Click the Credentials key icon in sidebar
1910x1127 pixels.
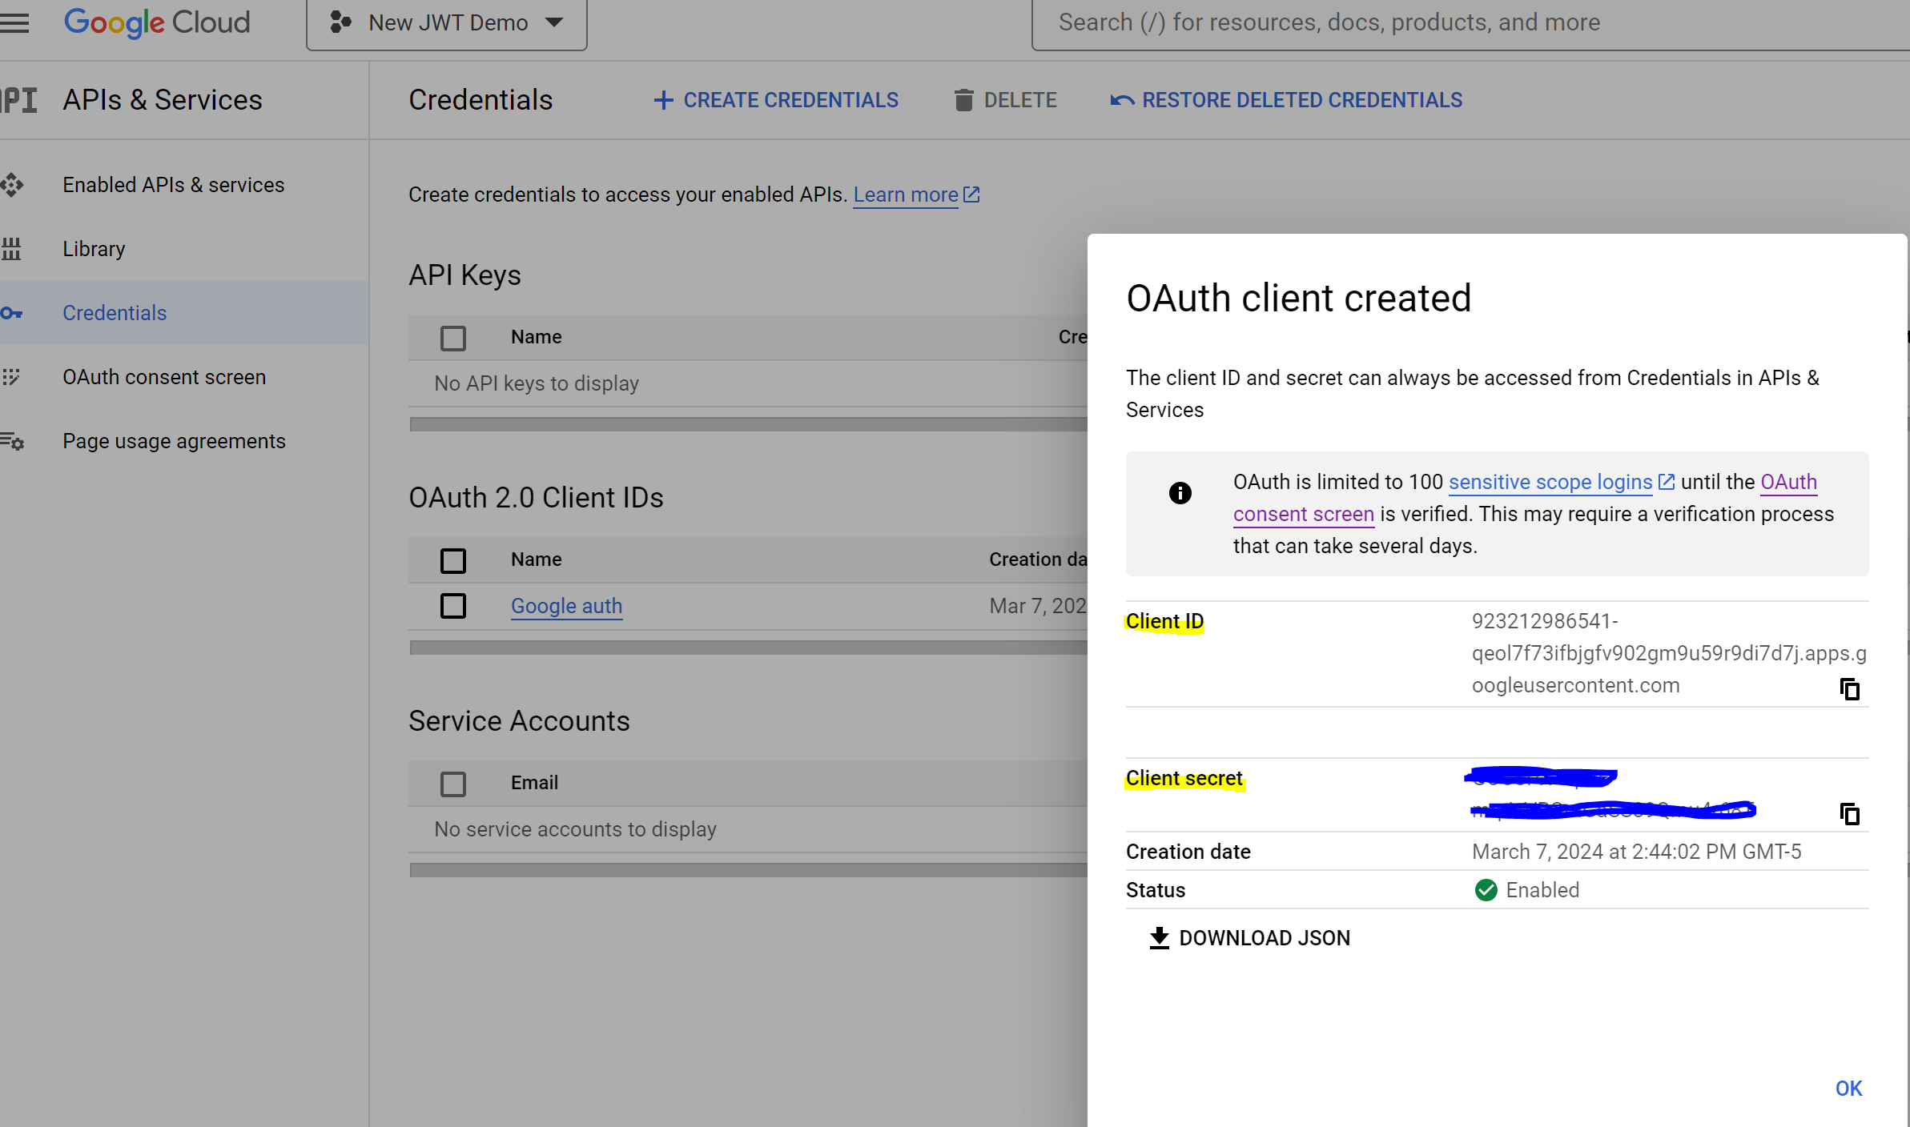coord(13,314)
